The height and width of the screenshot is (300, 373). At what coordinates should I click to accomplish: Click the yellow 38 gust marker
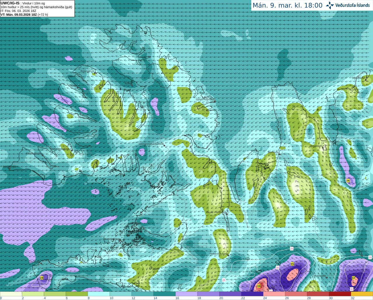coord(259,286)
